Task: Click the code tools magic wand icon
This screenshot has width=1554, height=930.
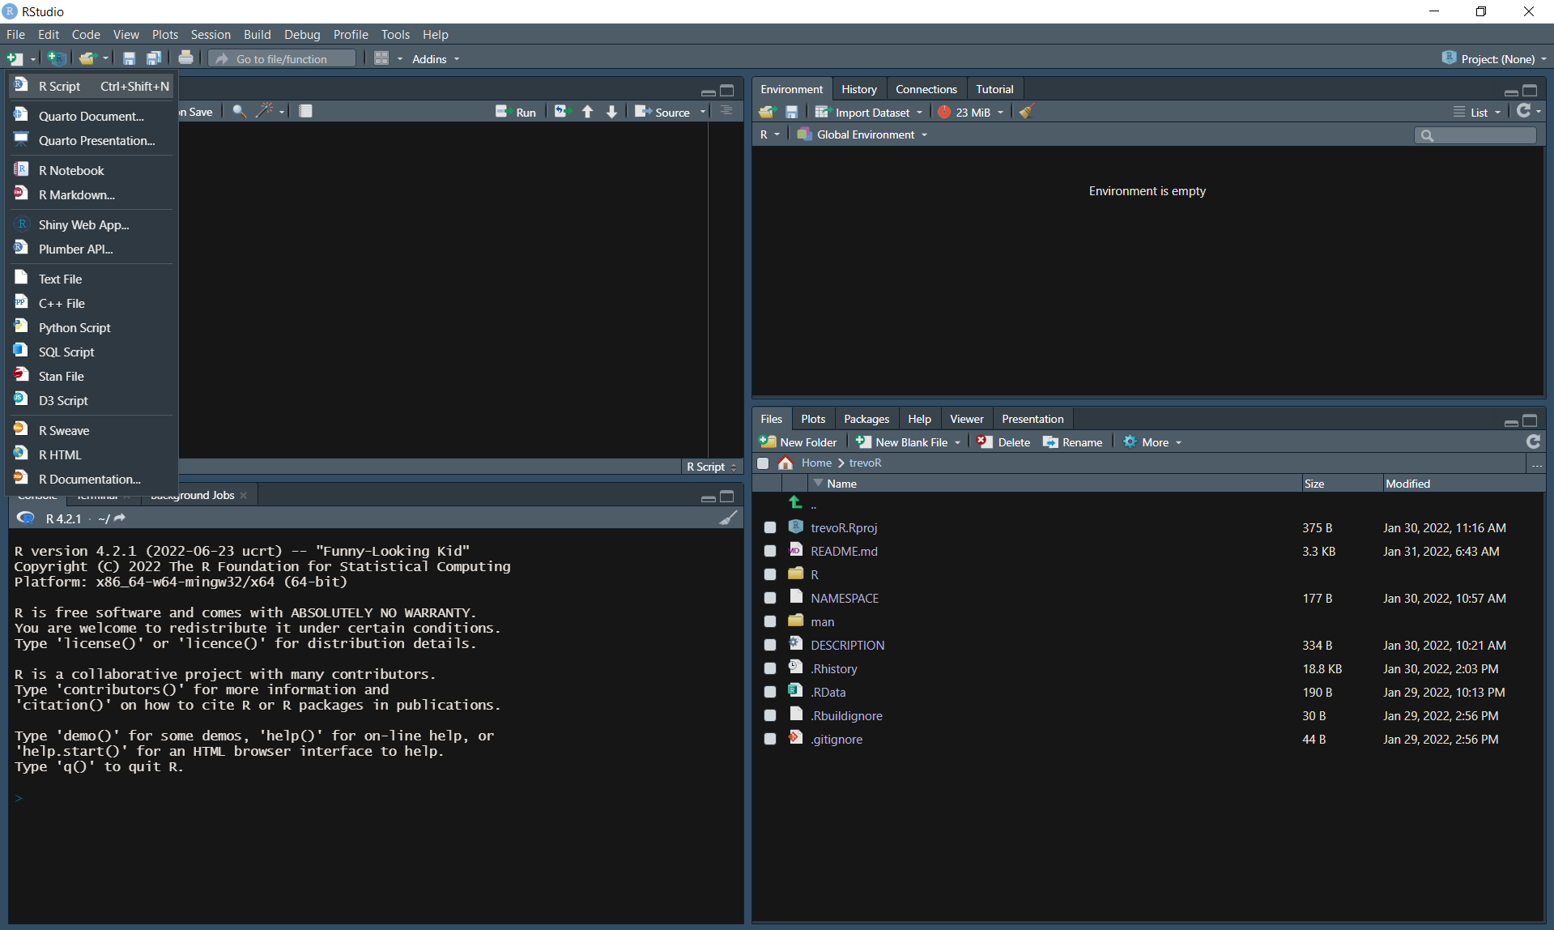Action: (x=265, y=111)
